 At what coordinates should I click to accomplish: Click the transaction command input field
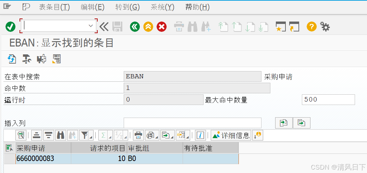(x=59, y=26)
